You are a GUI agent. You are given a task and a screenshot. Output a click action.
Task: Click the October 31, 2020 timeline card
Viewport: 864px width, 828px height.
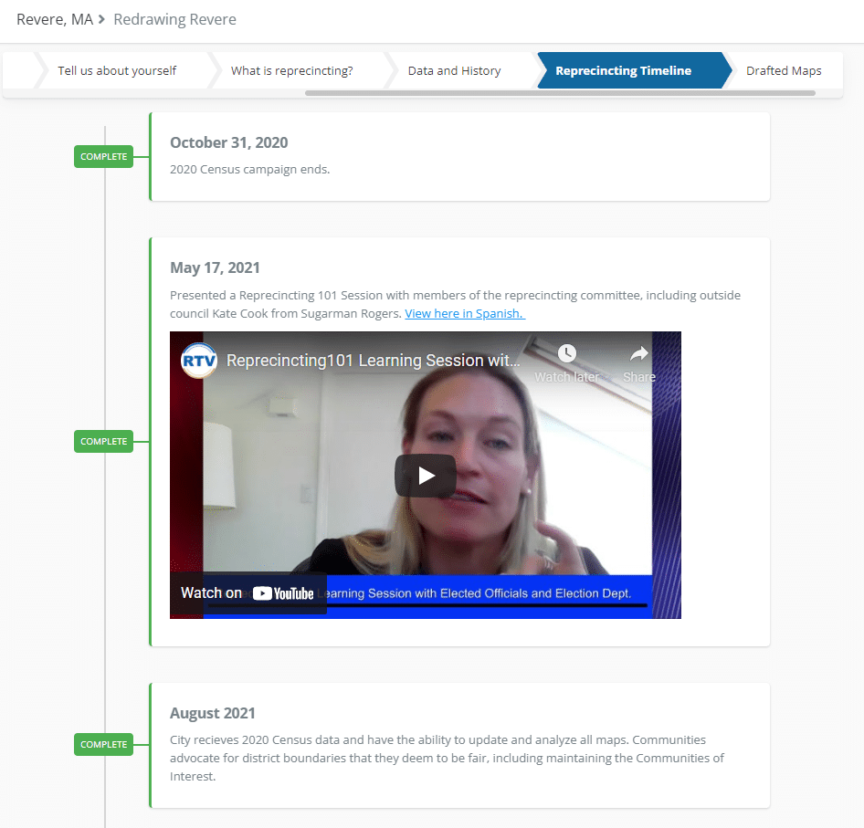pos(459,156)
